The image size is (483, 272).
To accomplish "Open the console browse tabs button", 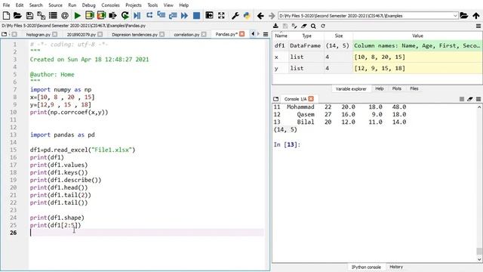I will point(276,99).
